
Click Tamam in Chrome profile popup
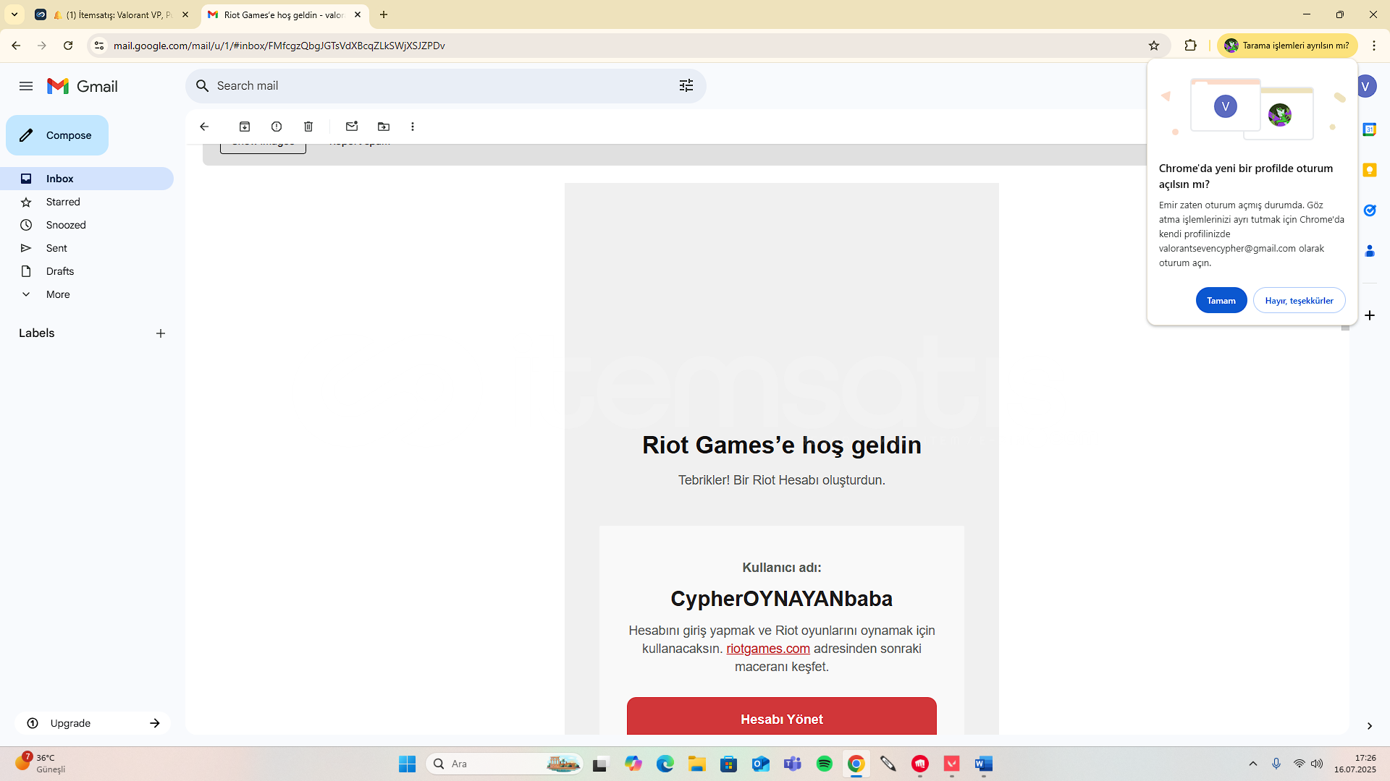1221,301
